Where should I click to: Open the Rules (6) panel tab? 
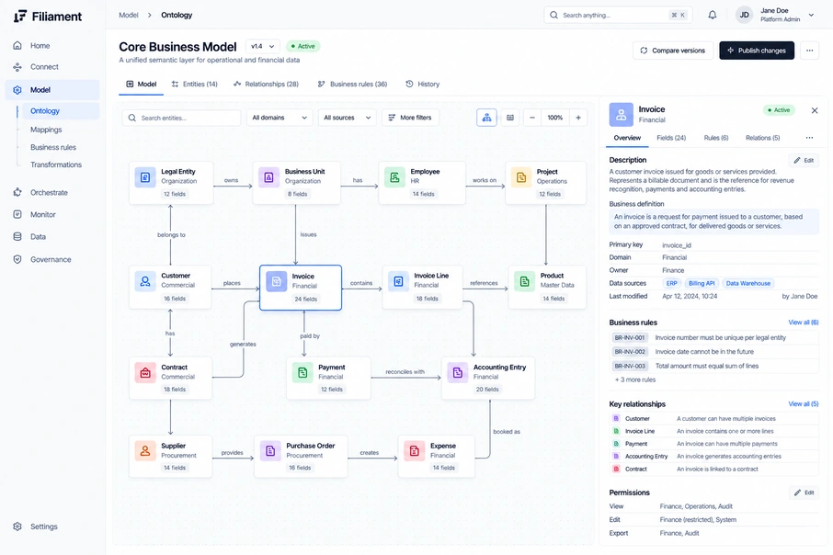[x=716, y=138]
